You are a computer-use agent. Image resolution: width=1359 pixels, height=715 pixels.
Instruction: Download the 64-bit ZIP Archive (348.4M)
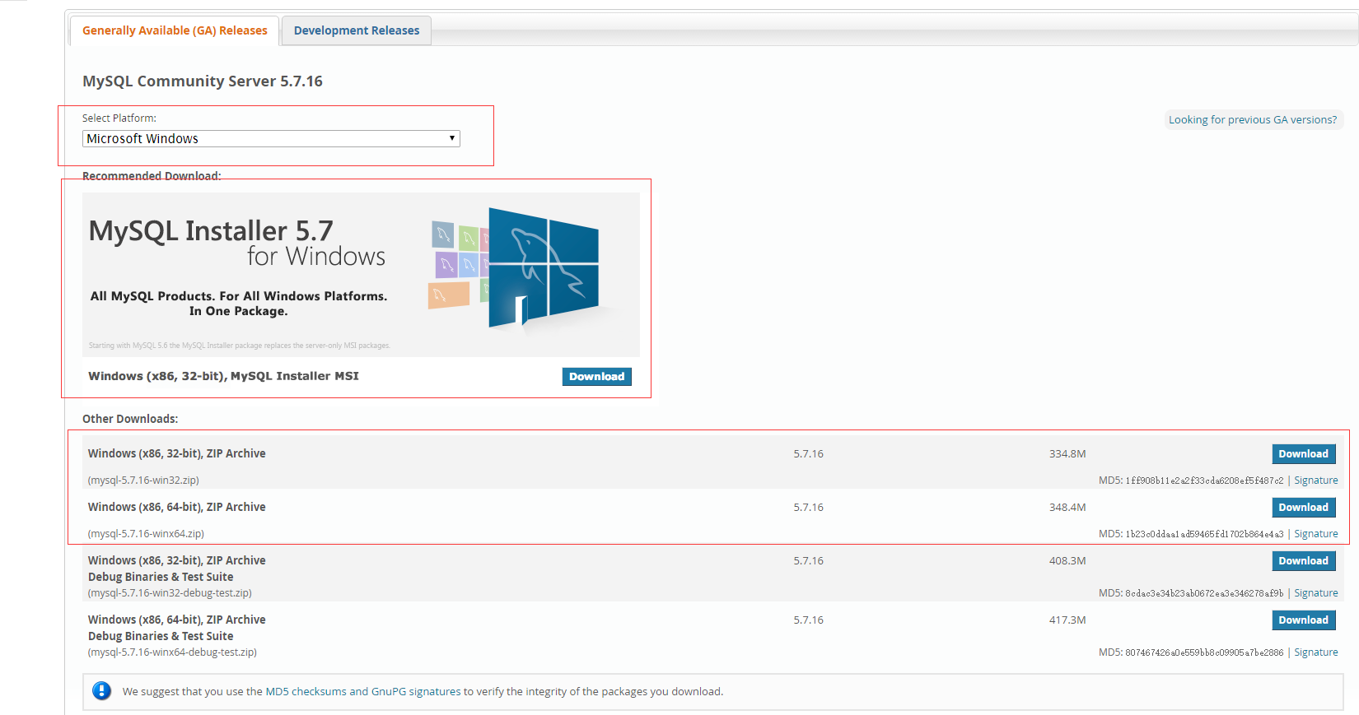(x=1303, y=507)
